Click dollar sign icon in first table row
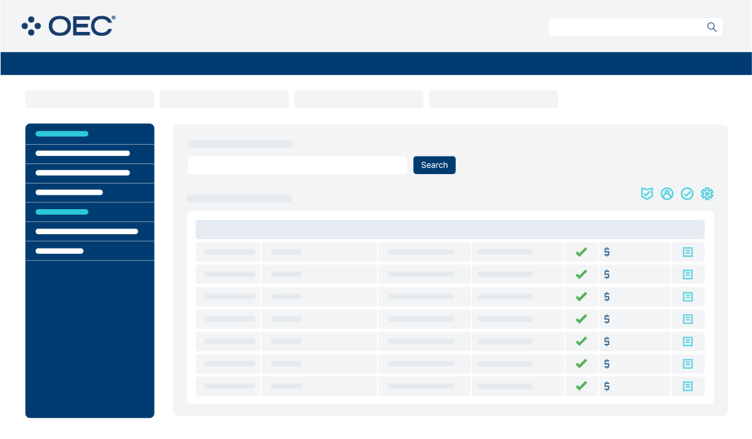The height and width of the screenshot is (439, 752). 607,252
